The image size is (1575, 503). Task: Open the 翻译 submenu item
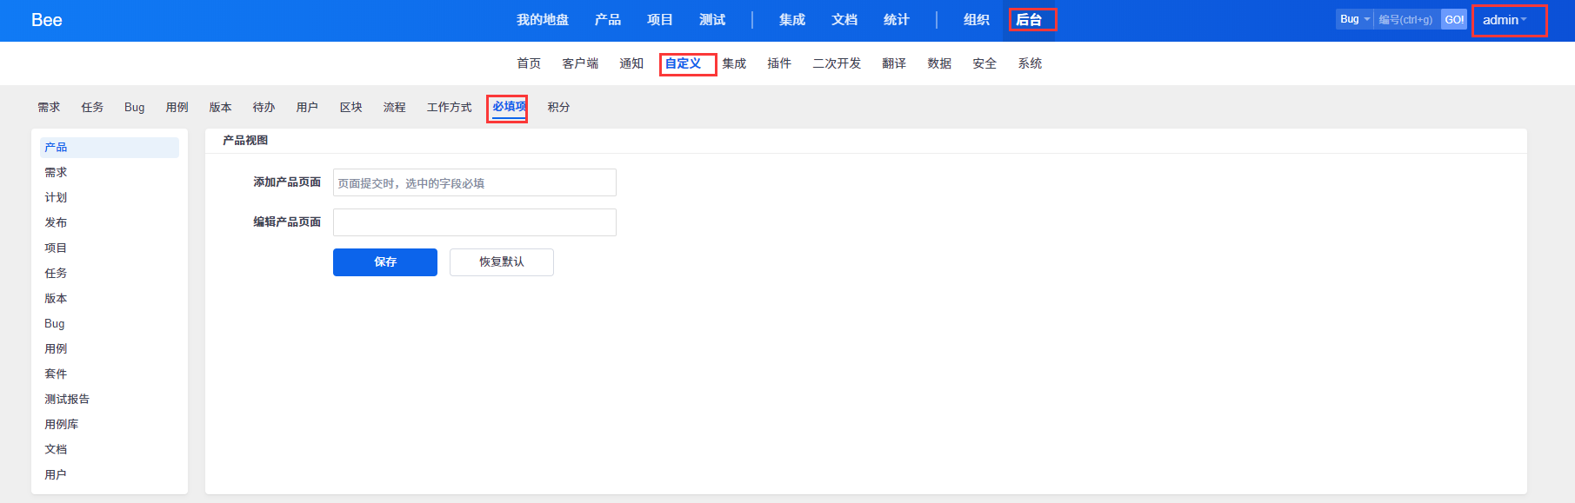click(x=894, y=63)
